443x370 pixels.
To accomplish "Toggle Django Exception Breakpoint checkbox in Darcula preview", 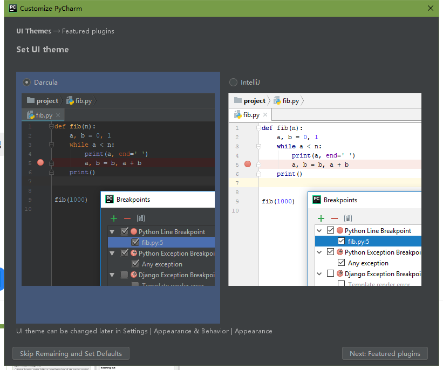I will (124, 275).
